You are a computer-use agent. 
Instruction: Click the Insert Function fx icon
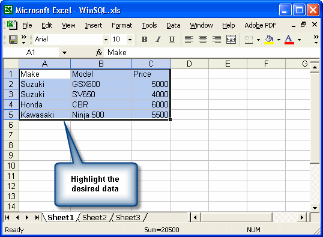tap(99, 53)
